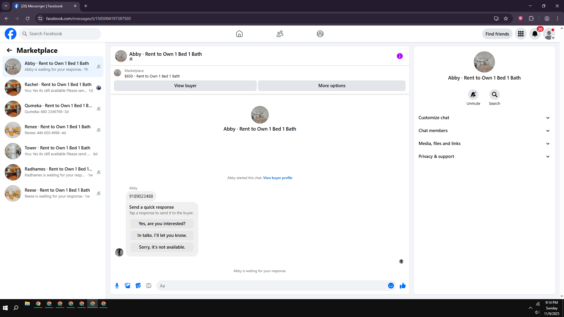Screen dimensions: 564x317
Task: Open File Explorer from the taskbar
Action: pyautogui.click(x=27, y=303)
